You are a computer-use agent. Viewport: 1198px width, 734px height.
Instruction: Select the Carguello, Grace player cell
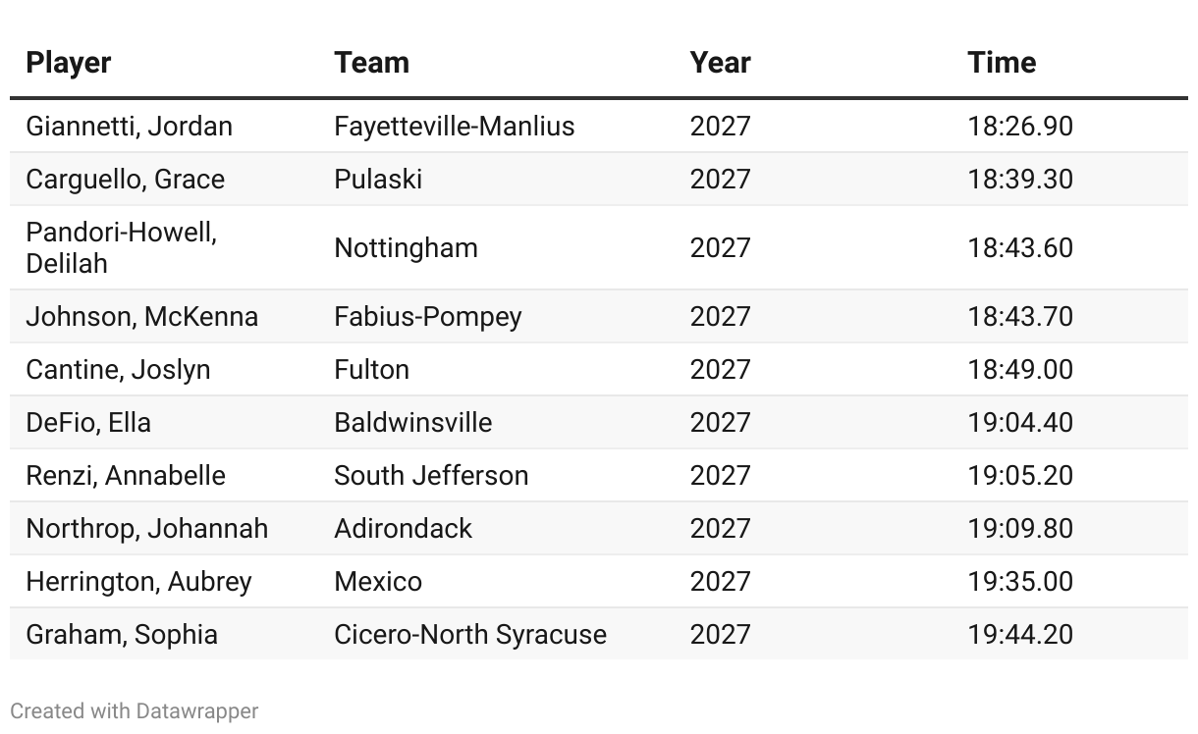click(x=126, y=180)
